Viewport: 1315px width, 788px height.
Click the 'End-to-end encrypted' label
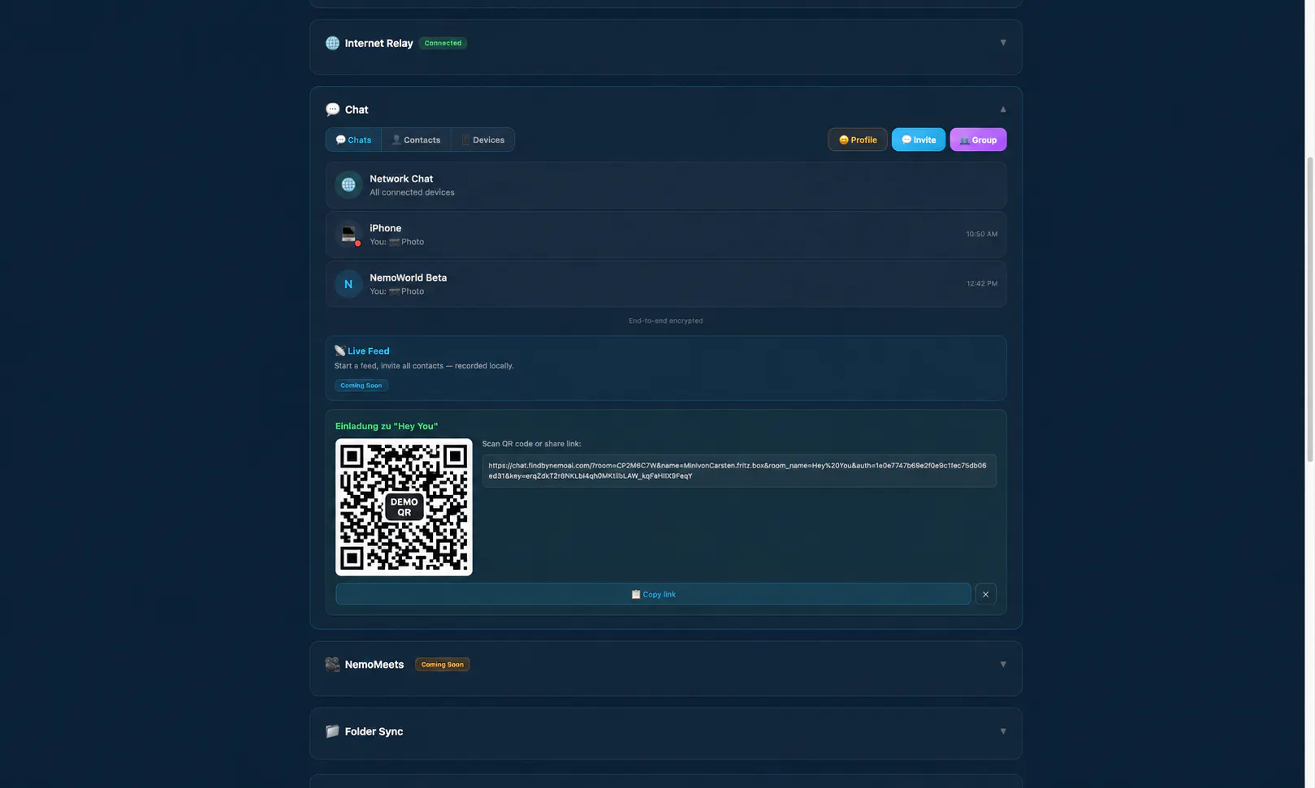pyautogui.click(x=666, y=321)
